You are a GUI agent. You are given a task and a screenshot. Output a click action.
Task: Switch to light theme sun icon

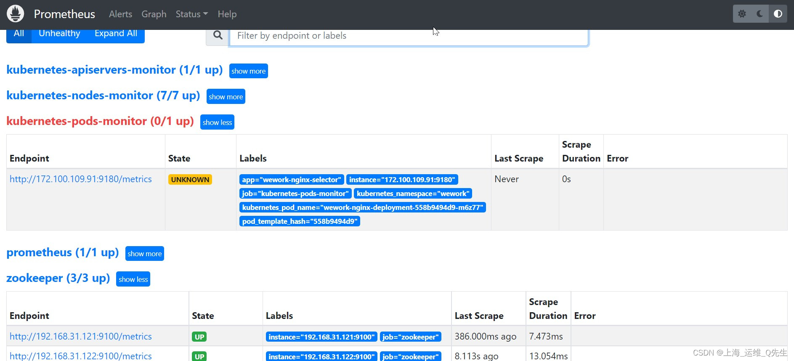[742, 14]
